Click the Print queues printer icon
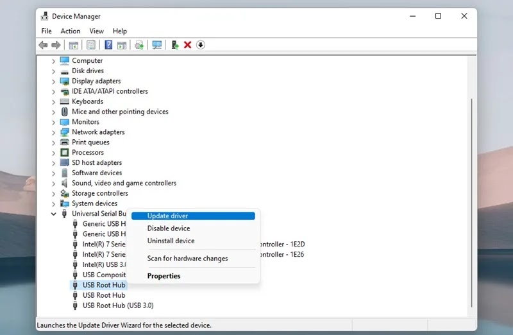 click(65, 142)
